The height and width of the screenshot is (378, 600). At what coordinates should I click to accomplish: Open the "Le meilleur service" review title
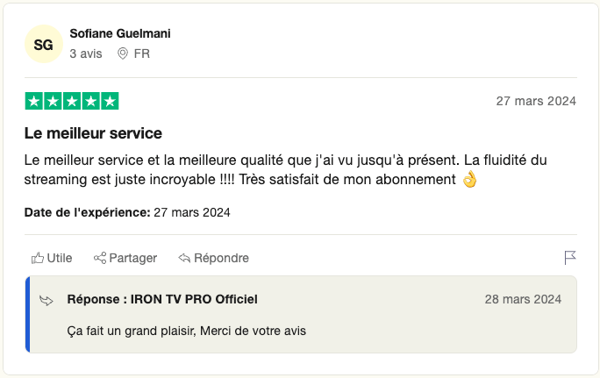click(93, 133)
